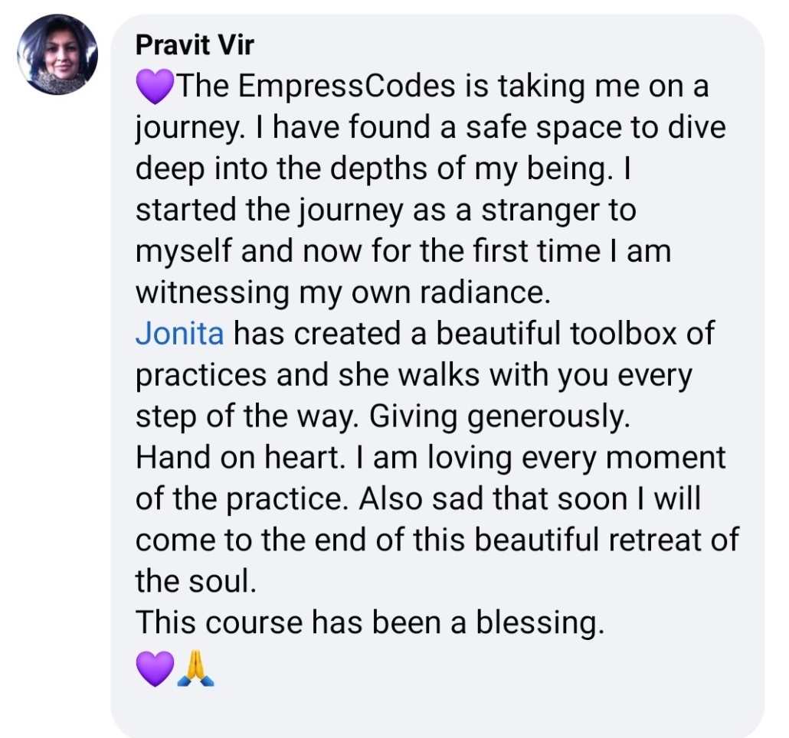789x738 pixels.
Task: Click the empty area of the comment bubble below the emojis
Action: 437,708
